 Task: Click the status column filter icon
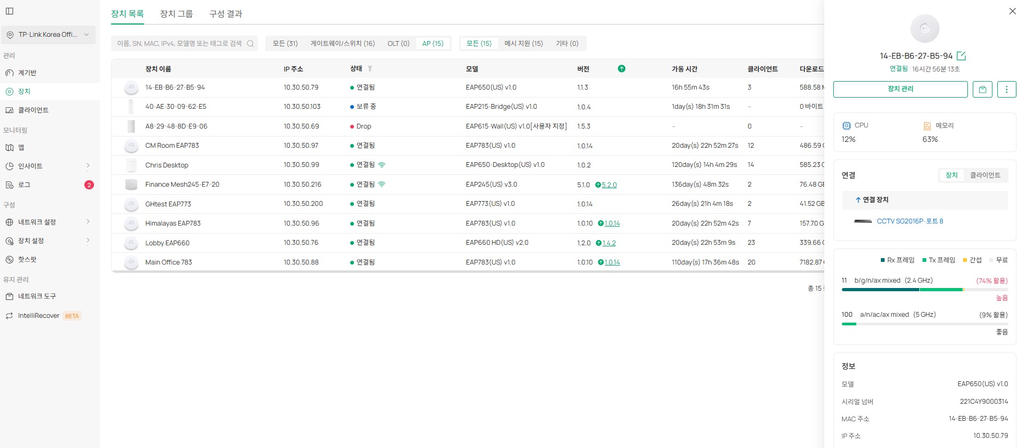point(370,69)
